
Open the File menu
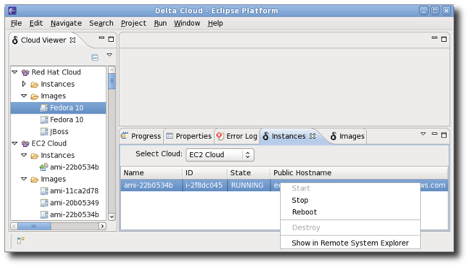click(x=16, y=23)
